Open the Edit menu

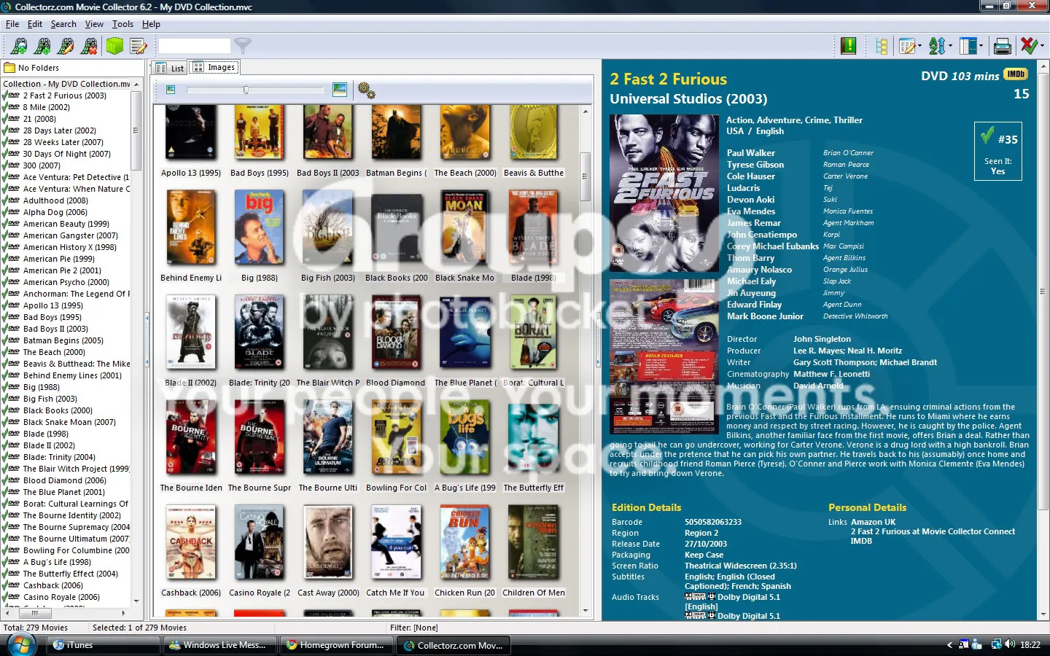coord(35,24)
